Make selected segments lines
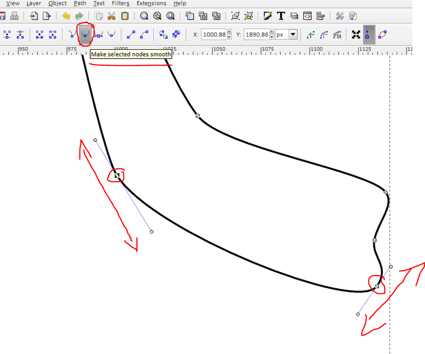425x354 pixels. pos(131,35)
